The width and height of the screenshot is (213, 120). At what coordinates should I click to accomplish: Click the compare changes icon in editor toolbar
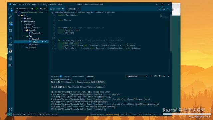point(160,9)
